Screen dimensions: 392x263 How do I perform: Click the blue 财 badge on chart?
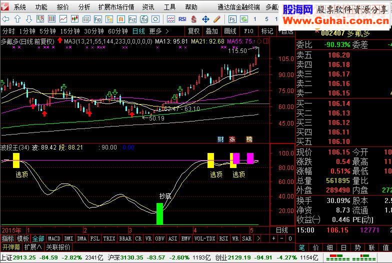pos(220,139)
